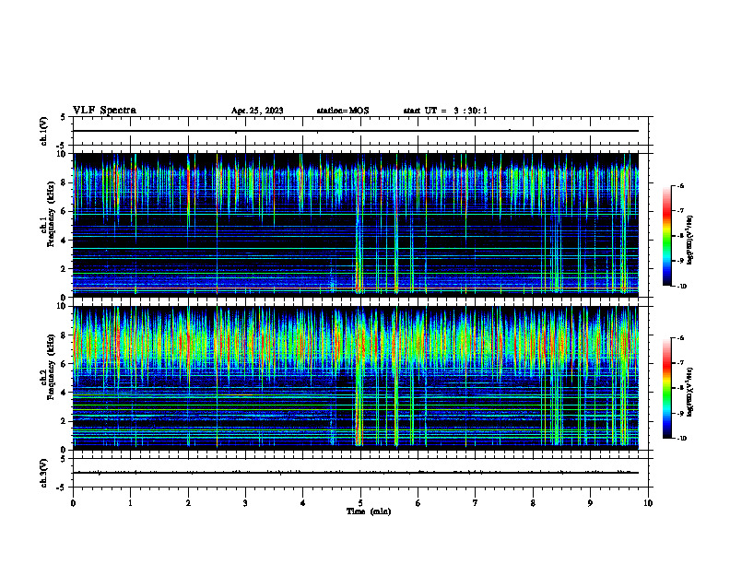Click the ch.1 voltage waveform trace
The height and width of the screenshot is (564, 730).
(356, 131)
